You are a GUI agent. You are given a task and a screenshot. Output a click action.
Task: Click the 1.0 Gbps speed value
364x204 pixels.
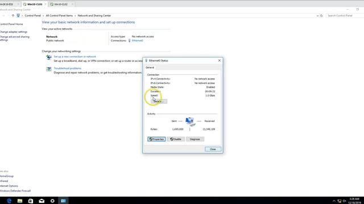click(x=210, y=95)
